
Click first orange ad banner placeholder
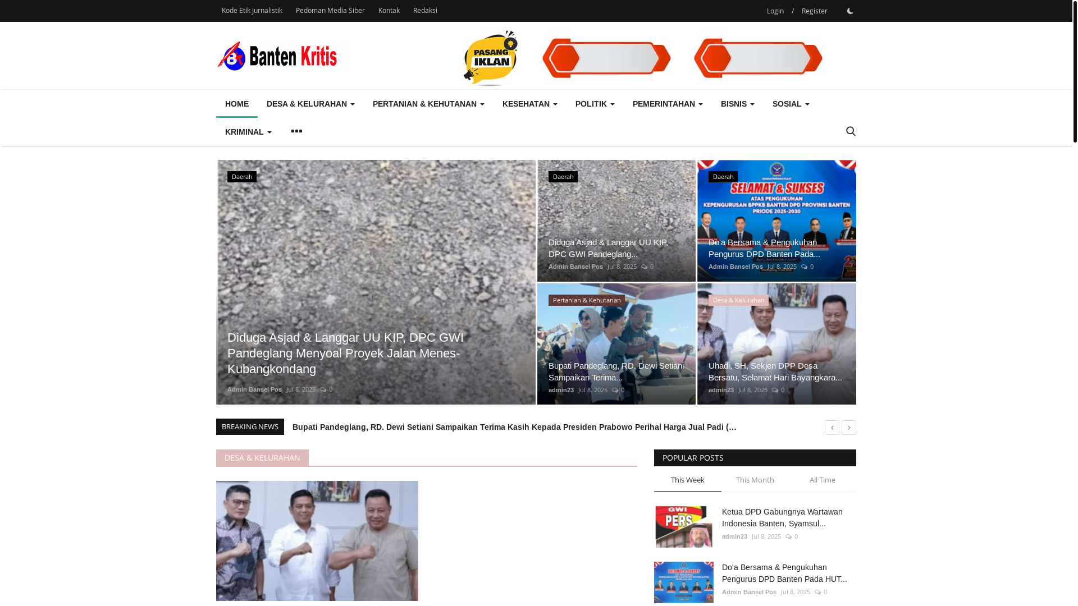[x=606, y=58]
